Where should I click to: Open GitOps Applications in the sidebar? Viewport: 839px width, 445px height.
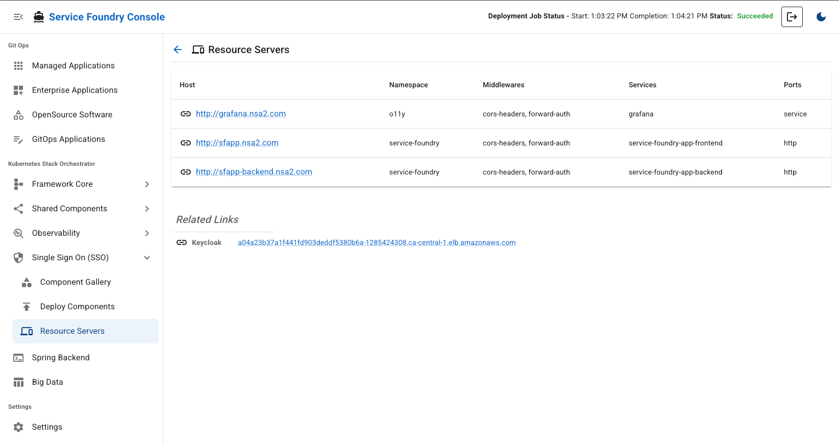(68, 139)
